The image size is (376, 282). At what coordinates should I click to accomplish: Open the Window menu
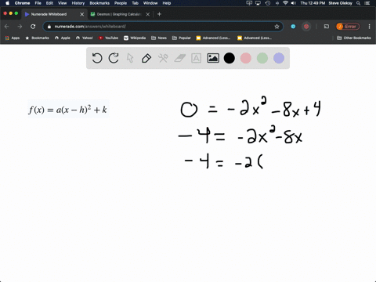coord(150,3)
